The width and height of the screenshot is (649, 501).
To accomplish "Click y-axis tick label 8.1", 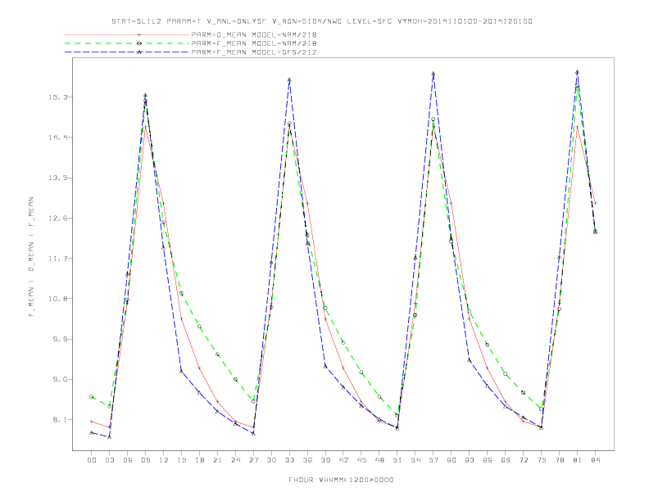I will click(x=61, y=420).
